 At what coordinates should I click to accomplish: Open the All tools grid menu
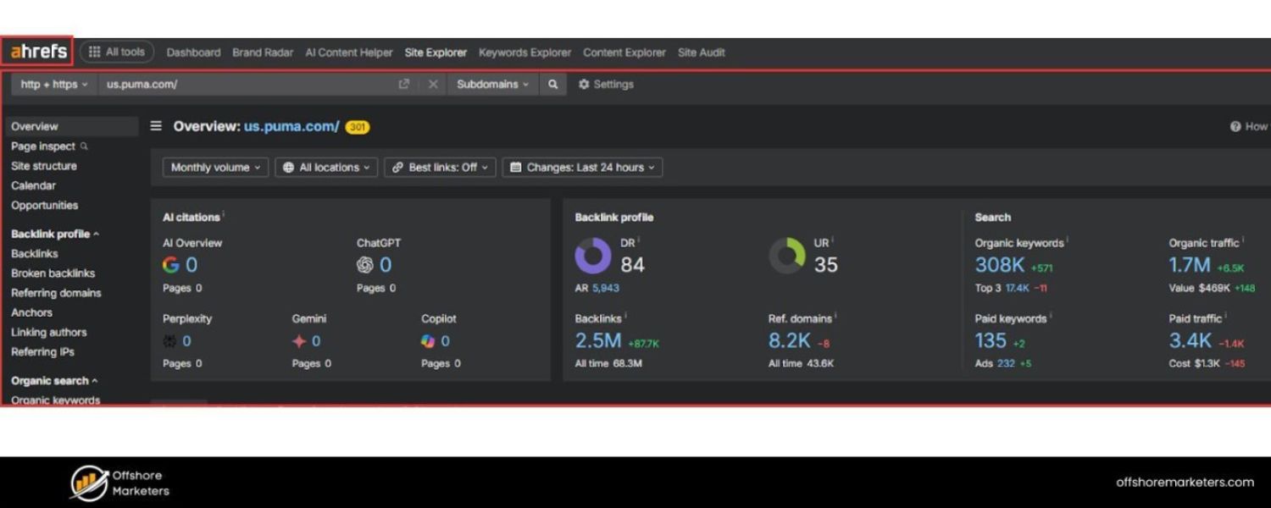(117, 52)
